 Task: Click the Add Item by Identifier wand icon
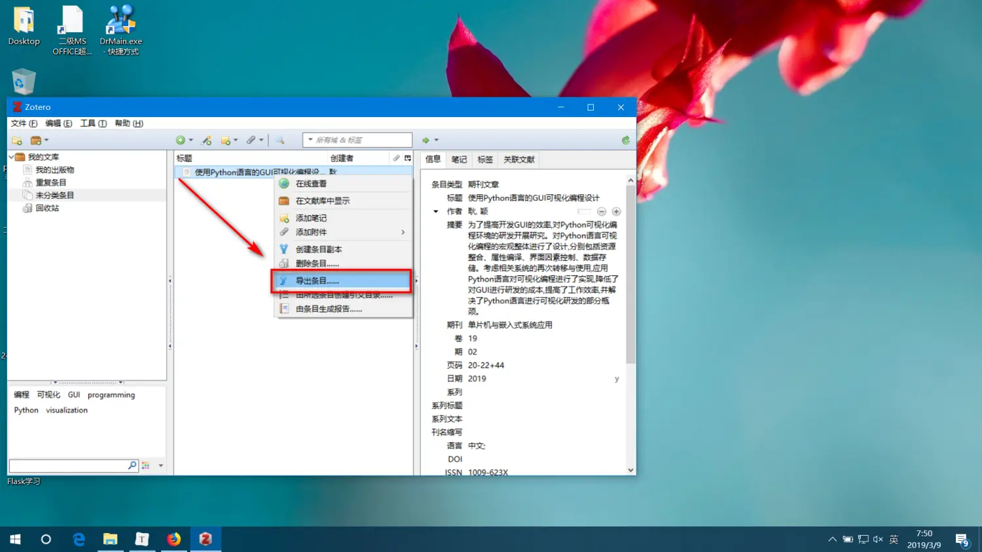(207, 140)
